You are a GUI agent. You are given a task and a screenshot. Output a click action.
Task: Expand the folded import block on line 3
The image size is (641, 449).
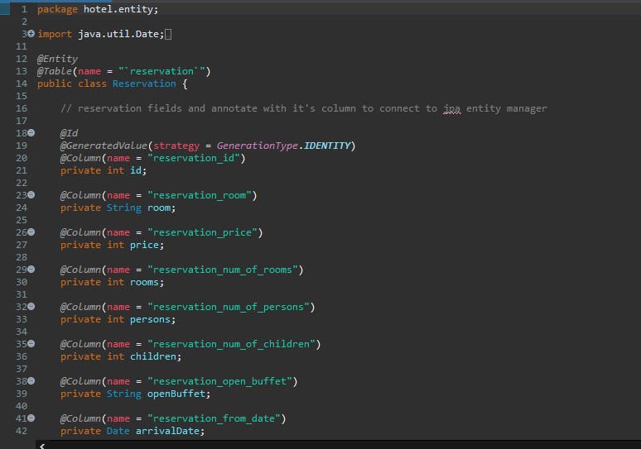coord(31,33)
